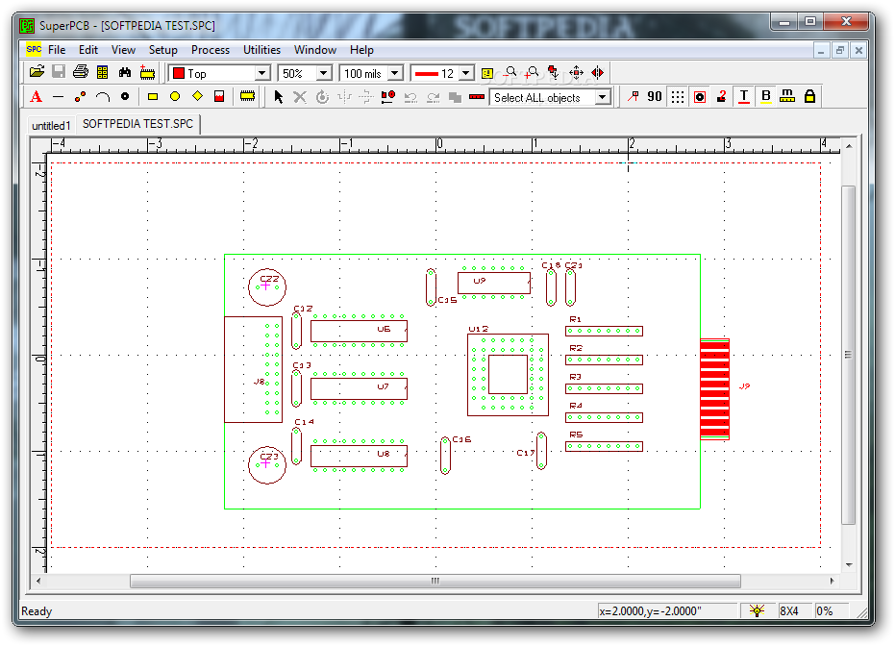Switch to the untitled1 tab
The height and width of the screenshot is (646, 895).
pyautogui.click(x=51, y=126)
